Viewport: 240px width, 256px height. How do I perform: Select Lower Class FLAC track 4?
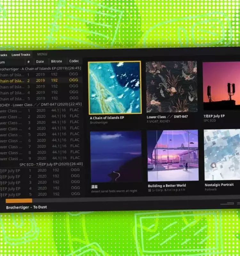tap(41, 128)
